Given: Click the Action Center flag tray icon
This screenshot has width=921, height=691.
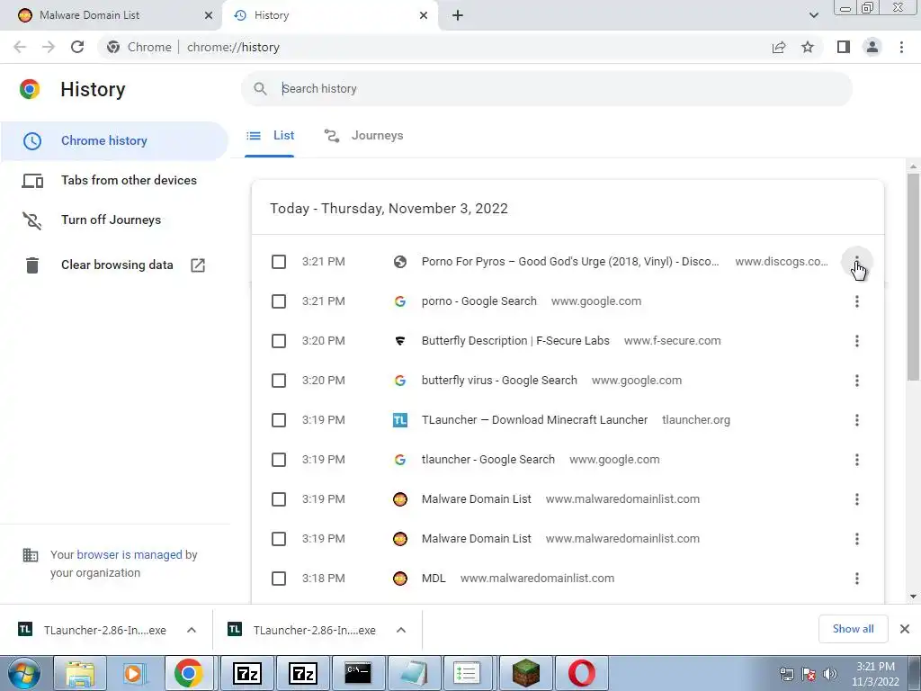Looking at the screenshot, I should pyautogui.click(x=809, y=674).
